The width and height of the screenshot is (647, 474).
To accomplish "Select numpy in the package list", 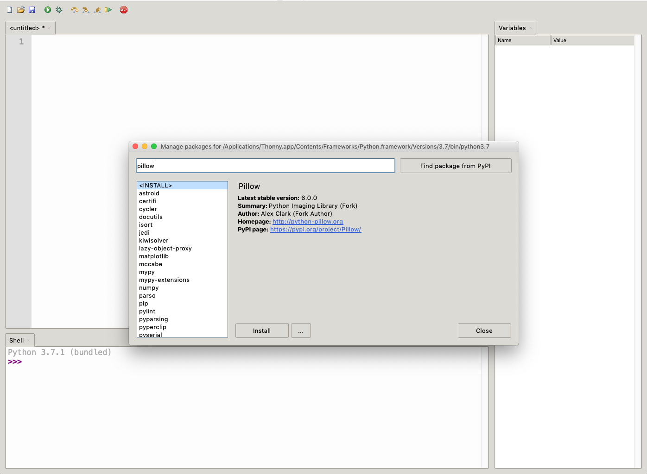I will click(149, 288).
